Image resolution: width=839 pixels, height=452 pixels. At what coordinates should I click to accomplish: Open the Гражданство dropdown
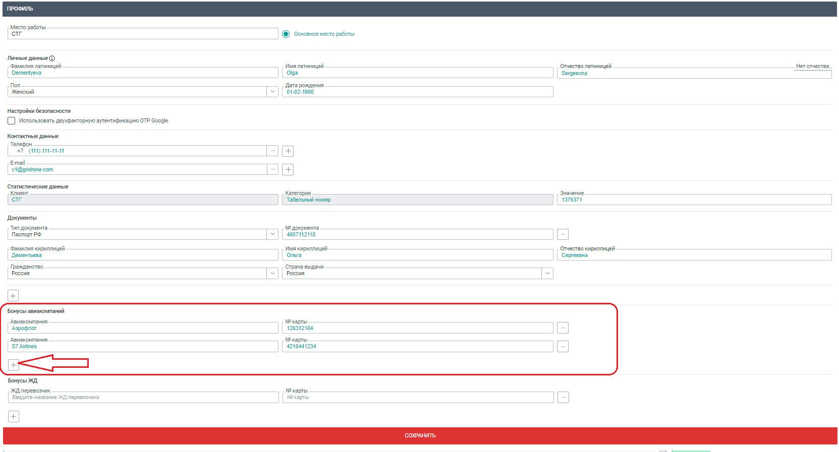(x=272, y=273)
